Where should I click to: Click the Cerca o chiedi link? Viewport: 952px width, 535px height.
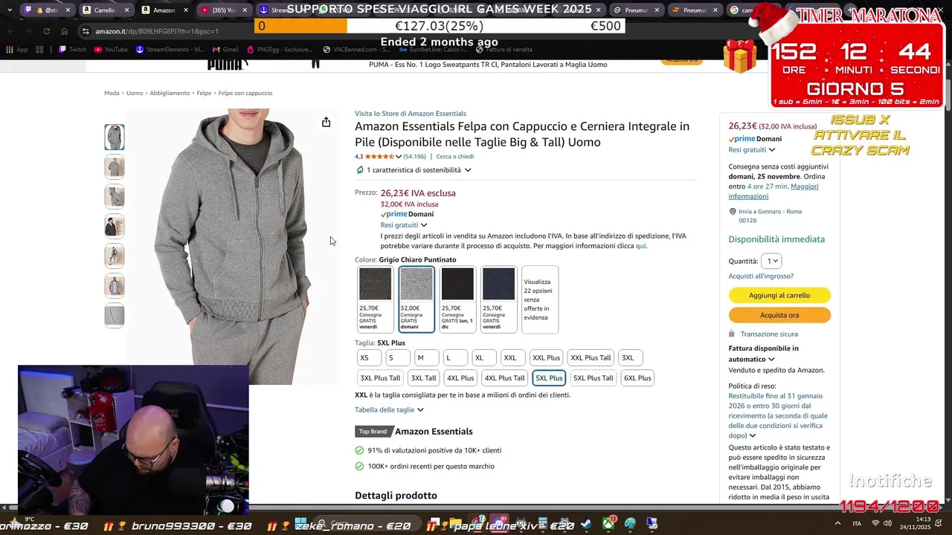(455, 157)
